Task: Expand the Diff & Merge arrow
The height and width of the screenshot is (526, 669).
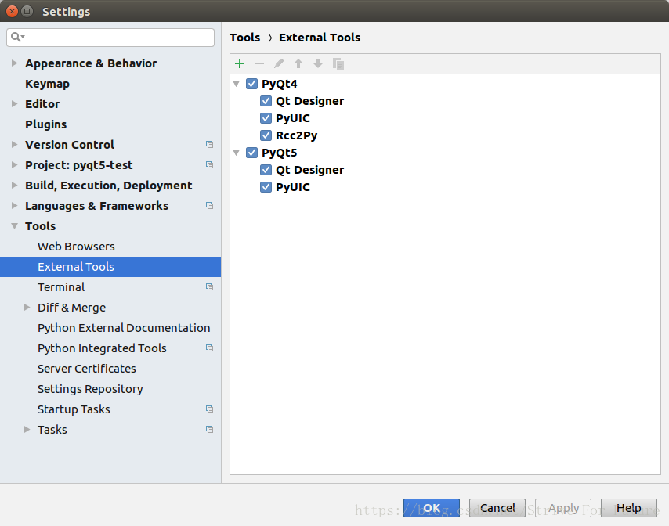Action: (x=27, y=308)
